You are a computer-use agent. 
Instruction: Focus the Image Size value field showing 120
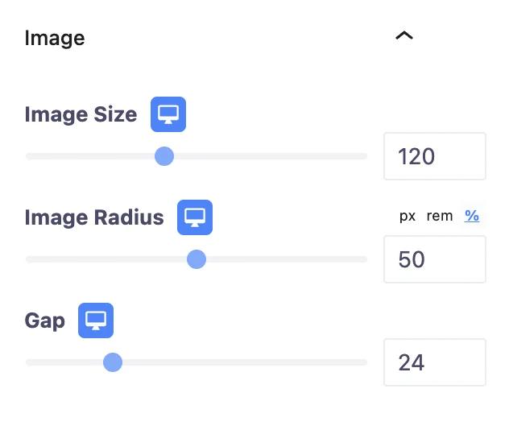tap(434, 156)
